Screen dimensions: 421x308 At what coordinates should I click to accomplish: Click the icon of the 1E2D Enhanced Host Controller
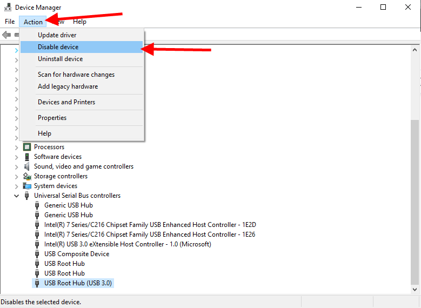coord(37,225)
